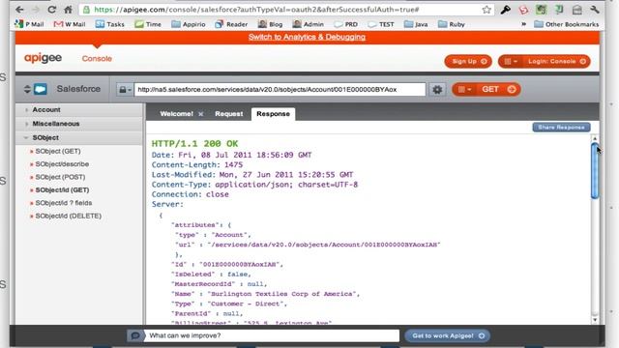Click the "Customer - Direct" type value

(x=248, y=304)
